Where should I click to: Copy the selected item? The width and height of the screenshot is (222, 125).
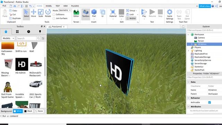pyautogui.click(x=13, y=10)
